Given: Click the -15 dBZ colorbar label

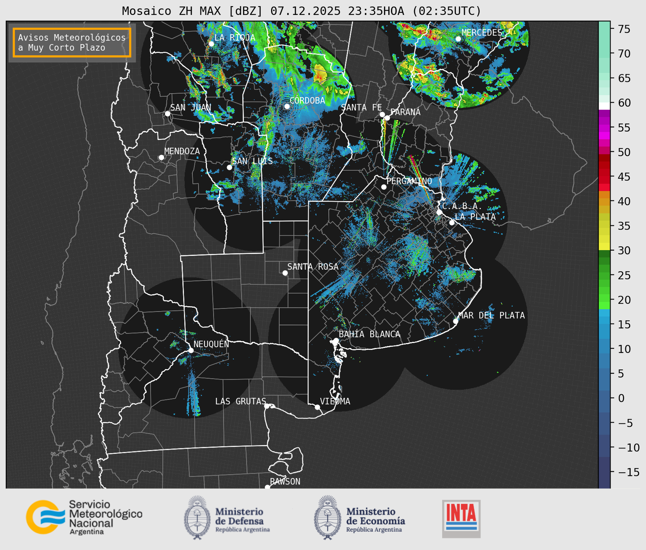Looking at the screenshot, I should point(628,472).
